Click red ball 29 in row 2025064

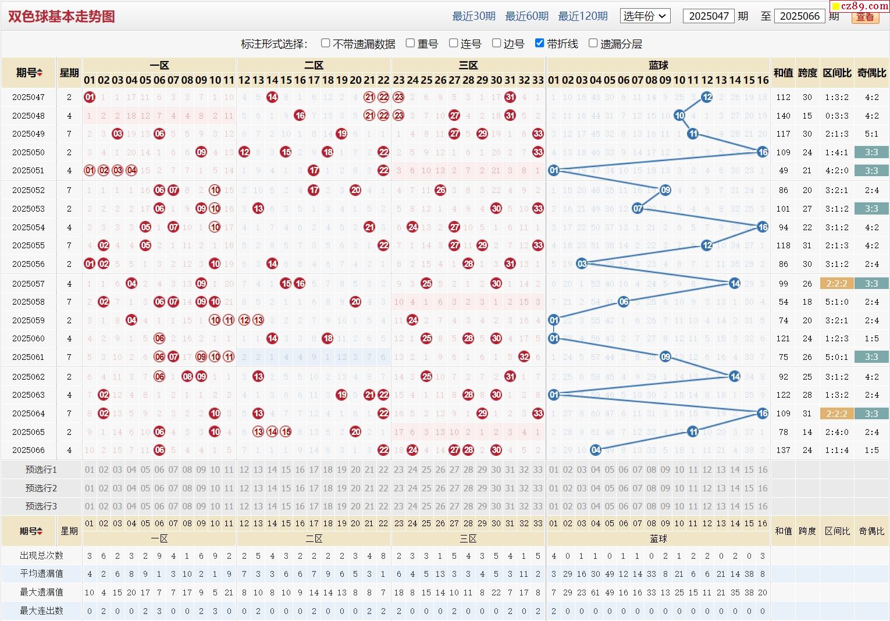click(482, 413)
